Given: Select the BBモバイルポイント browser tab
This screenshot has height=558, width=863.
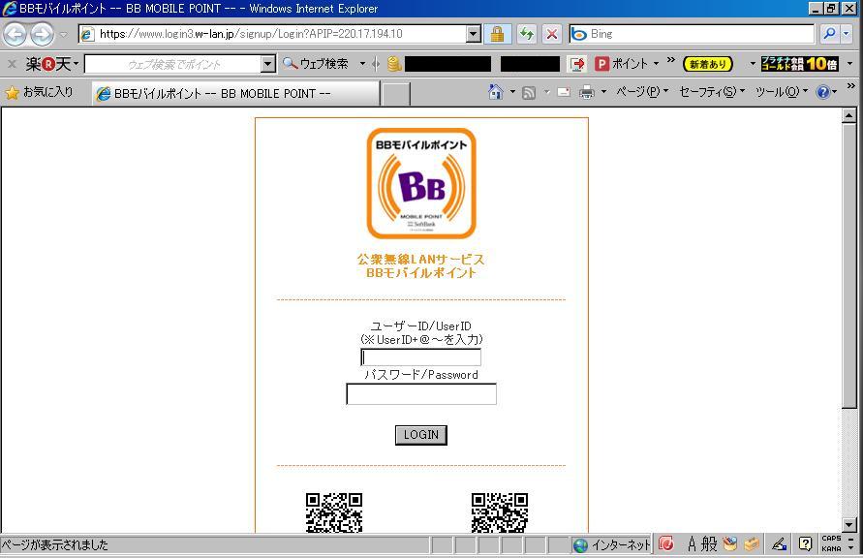Looking at the screenshot, I should pyautogui.click(x=235, y=94).
